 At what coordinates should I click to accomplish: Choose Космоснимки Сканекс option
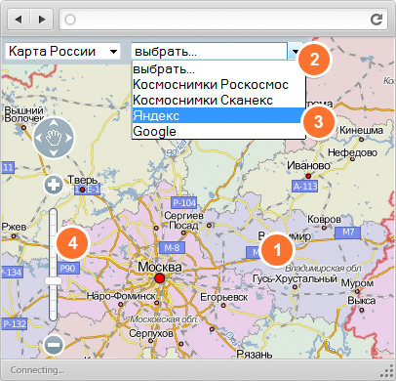(218, 100)
